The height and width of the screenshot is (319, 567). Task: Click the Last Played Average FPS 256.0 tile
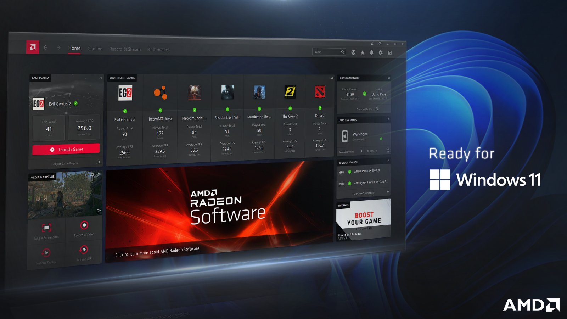pyautogui.click(x=84, y=127)
